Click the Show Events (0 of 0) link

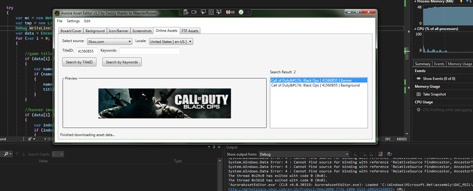(439, 79)
